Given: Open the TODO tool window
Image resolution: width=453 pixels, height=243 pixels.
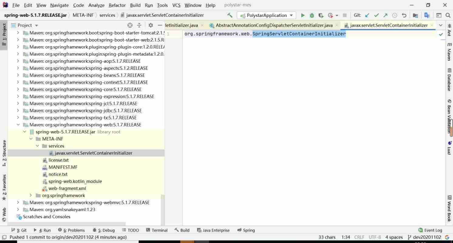Looking at the screenshot, I should (130, 230).
